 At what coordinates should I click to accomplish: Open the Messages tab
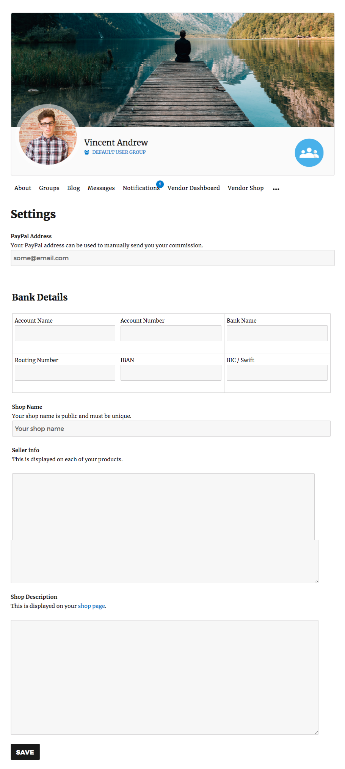[101, 188]
